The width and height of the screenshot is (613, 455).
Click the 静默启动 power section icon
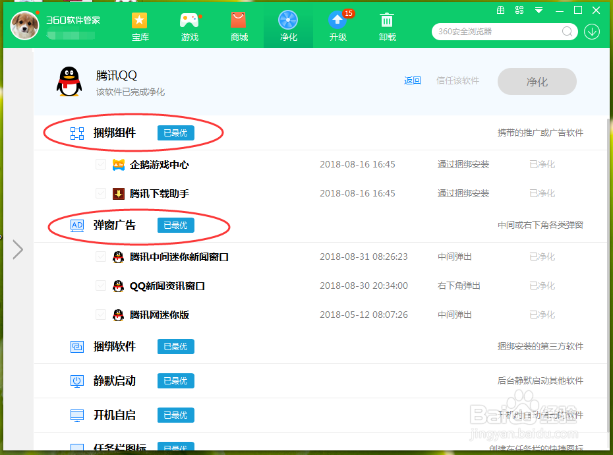click(x=77, y=381)
